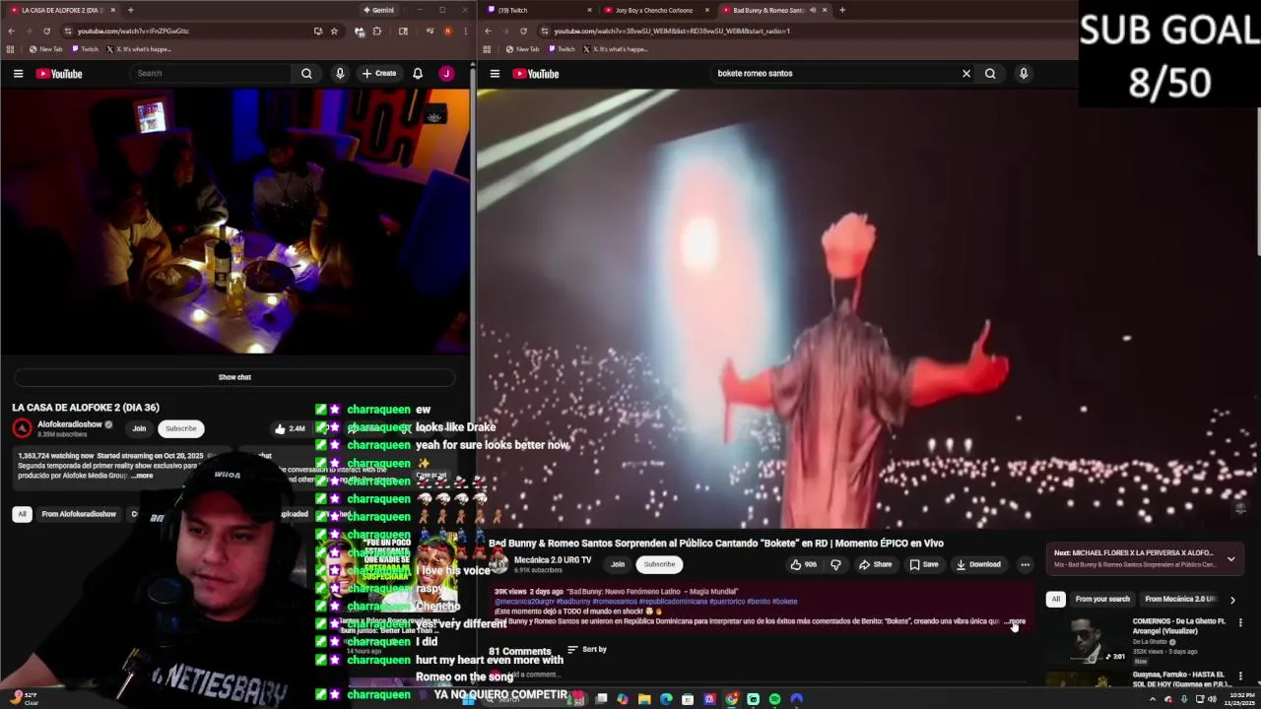Expand right video description with ...more
The image size is (1261, 709).
click(1016, 621)
